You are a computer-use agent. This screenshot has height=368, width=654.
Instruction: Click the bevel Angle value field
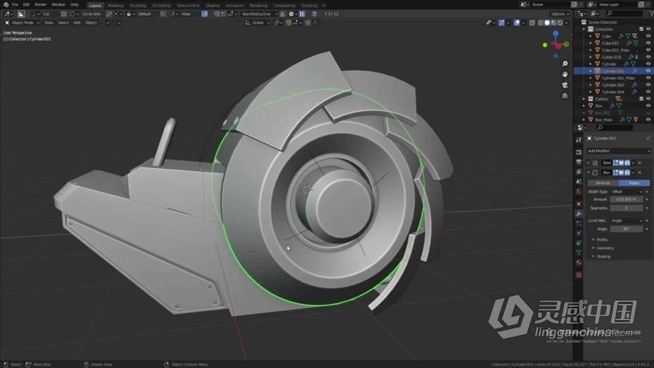click(627, 229)
